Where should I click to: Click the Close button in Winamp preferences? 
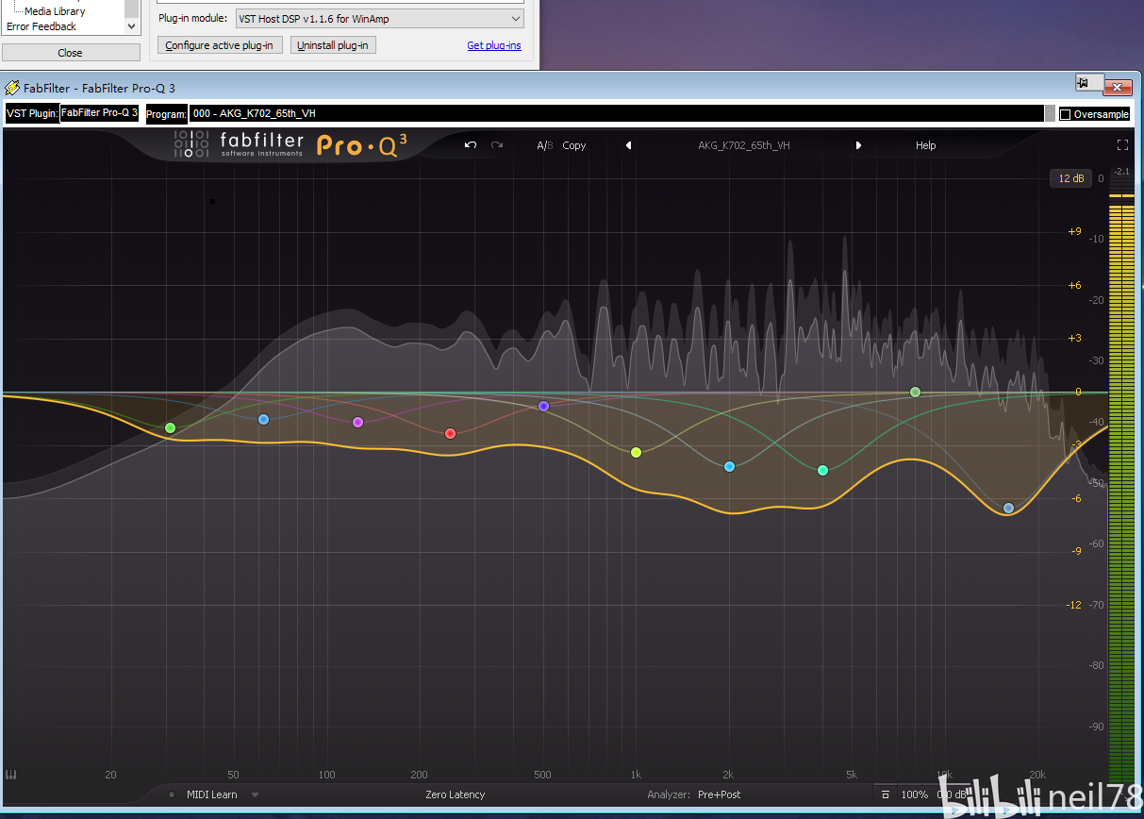[x=70, y=53]
